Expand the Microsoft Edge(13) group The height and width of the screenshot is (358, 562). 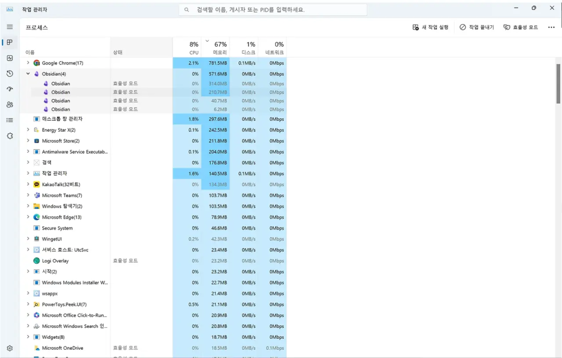coord(28,217)
